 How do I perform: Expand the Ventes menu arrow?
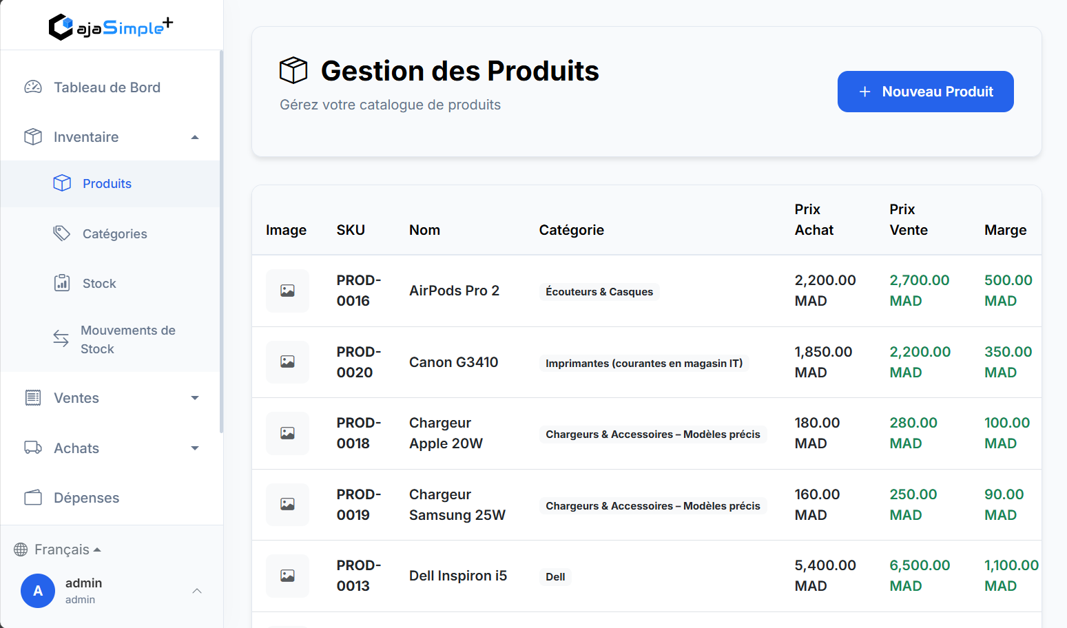tap(195, 398)
